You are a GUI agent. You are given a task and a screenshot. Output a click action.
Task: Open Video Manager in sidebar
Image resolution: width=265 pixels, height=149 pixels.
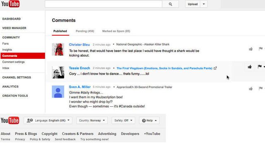pos(14,28)
